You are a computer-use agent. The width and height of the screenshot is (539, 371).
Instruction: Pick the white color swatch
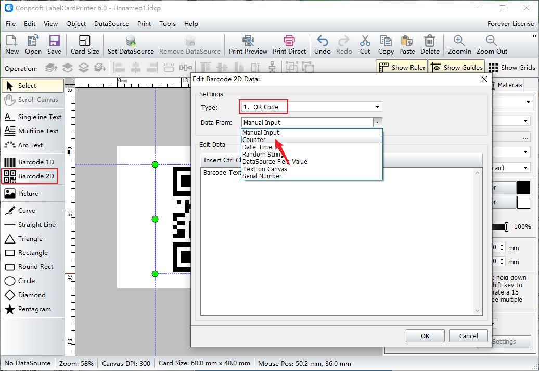(x=523, y=202)
